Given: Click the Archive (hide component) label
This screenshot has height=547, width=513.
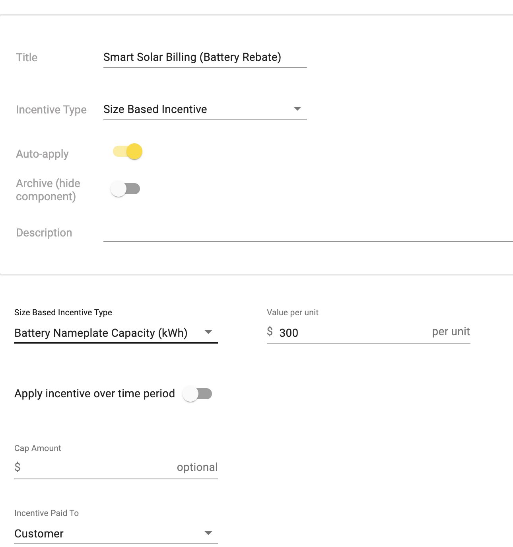Looking at the screenshot, I should click(x=48, y=190).
